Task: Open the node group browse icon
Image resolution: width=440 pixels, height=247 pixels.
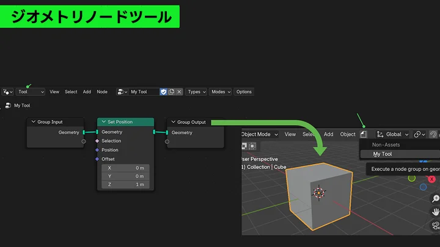Action: 122,92
